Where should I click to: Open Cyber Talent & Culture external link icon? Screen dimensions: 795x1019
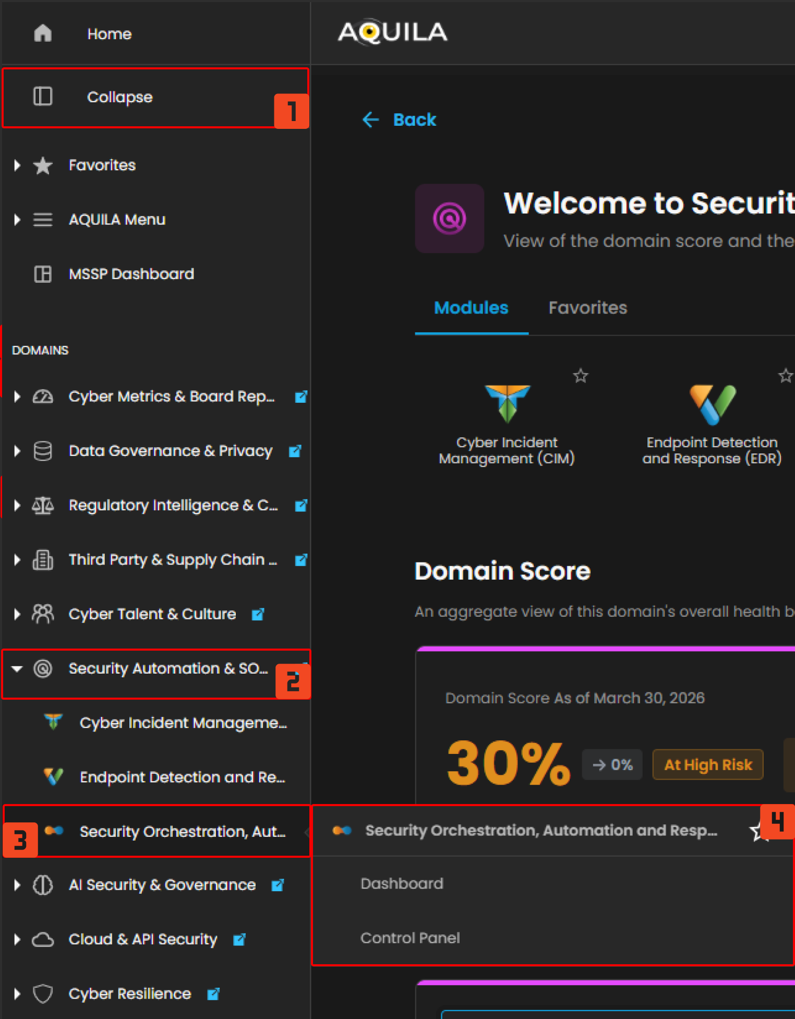(258, 614)
